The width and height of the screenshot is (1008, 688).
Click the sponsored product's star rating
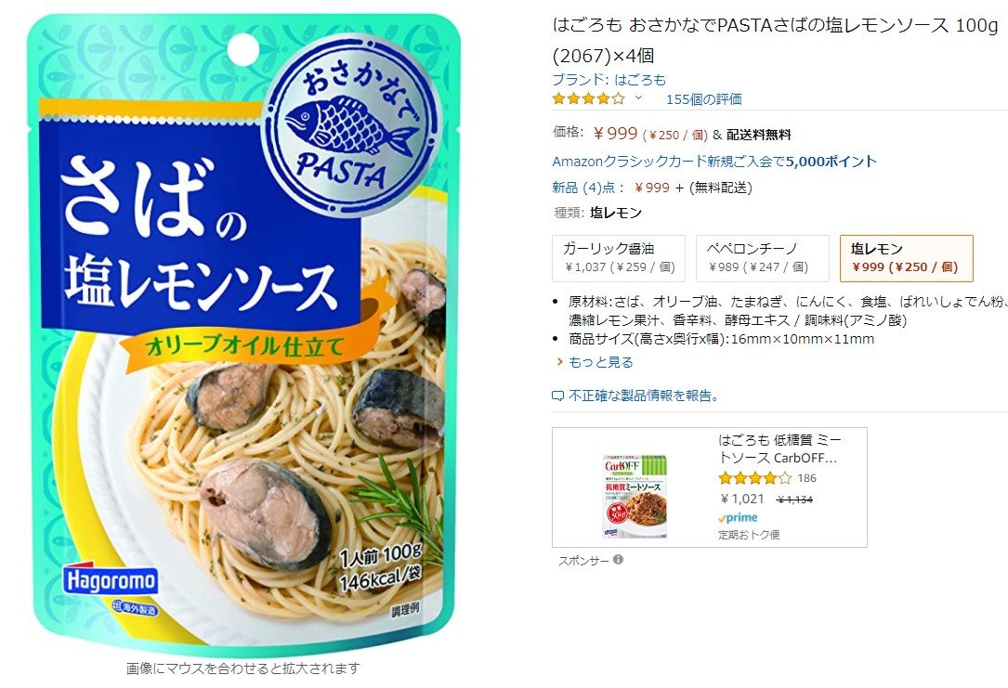coord(754,478)
